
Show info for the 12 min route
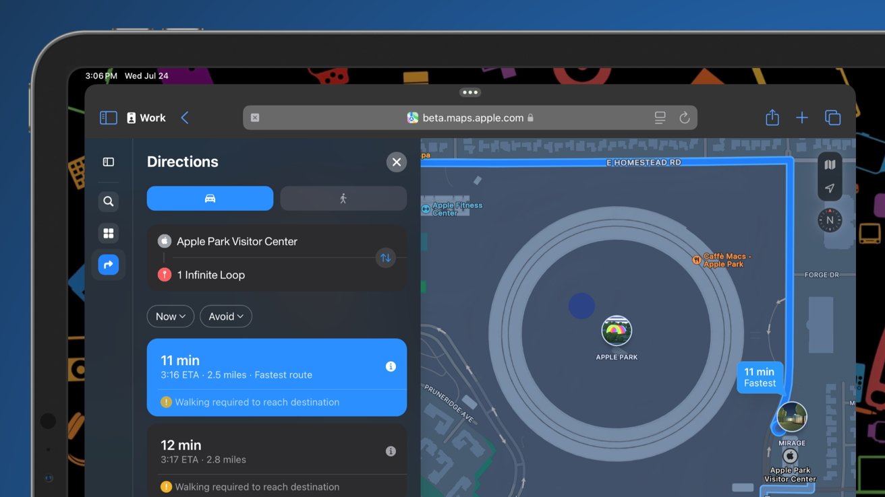click(x=391, y=451)
